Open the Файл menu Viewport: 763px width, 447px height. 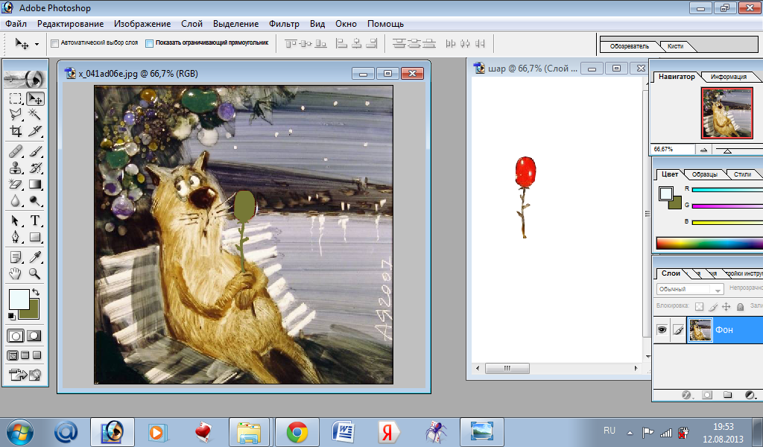pos(16,24)
